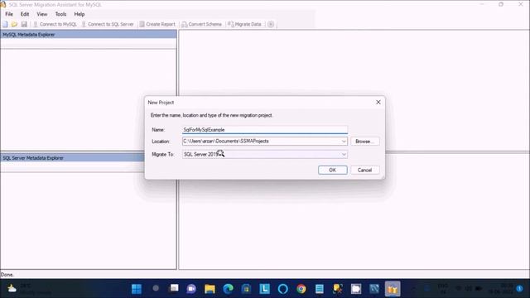Click the project Name input field
Image resolution: width=530 pixels, height=298 pixels.
click(x=265, y=130)
